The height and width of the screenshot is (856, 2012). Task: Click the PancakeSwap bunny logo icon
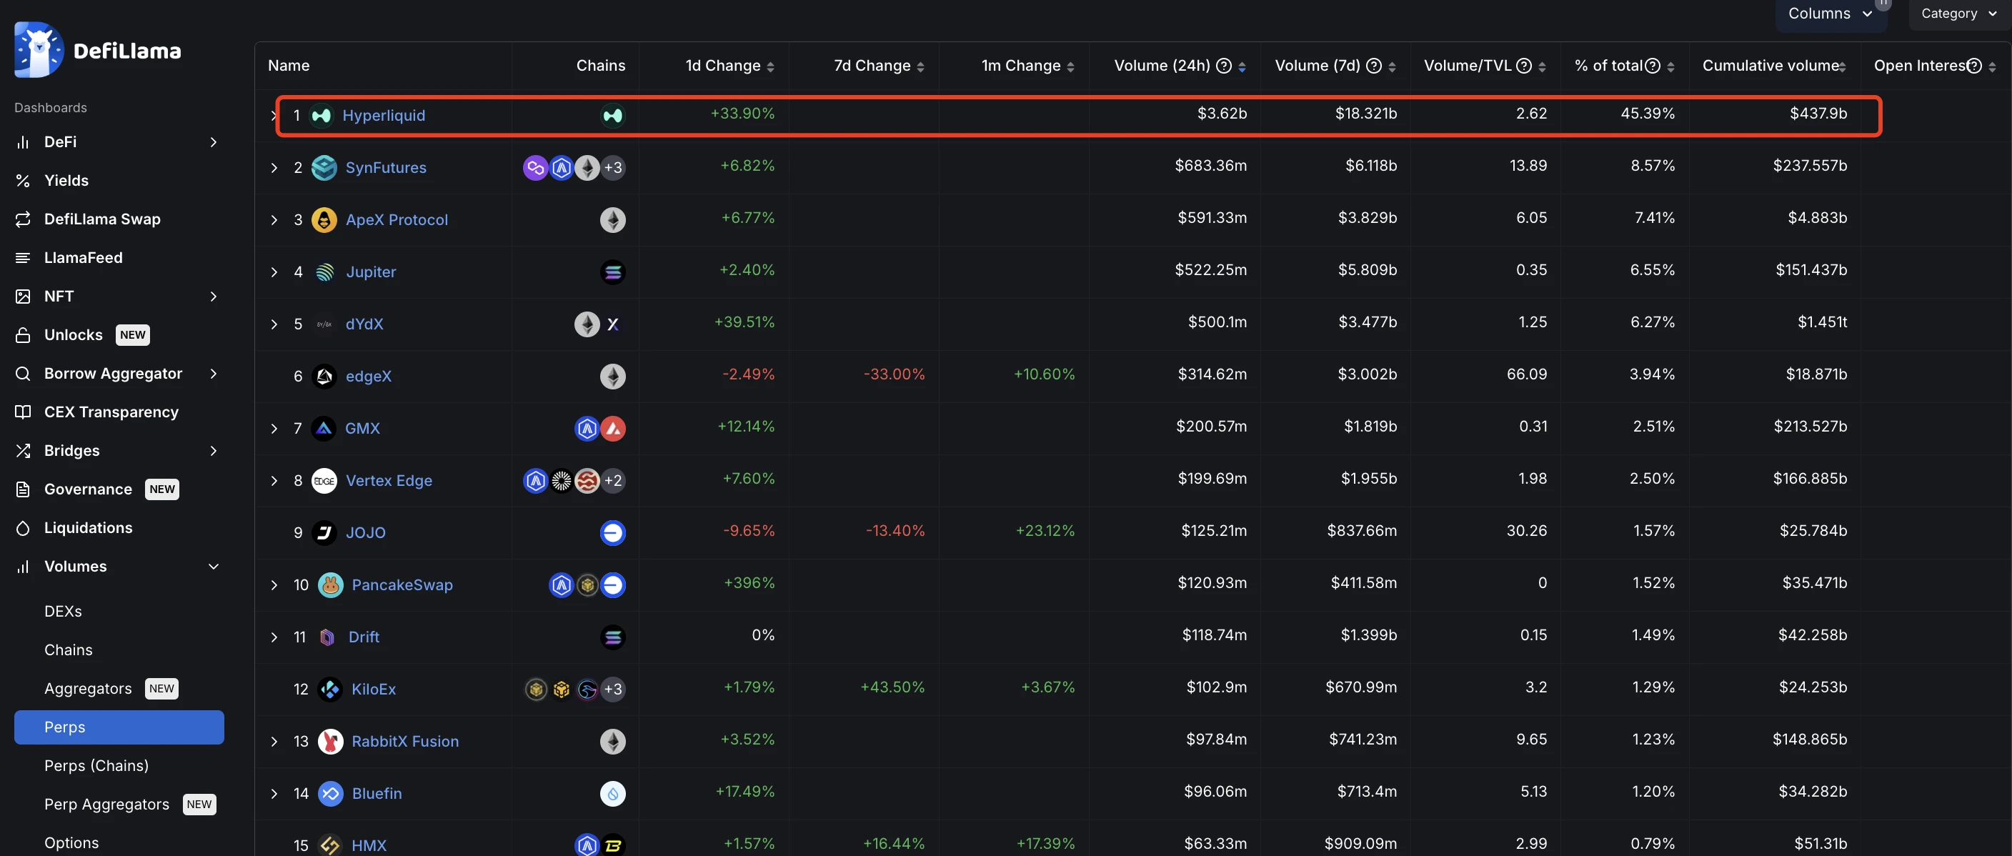point(330,585)
